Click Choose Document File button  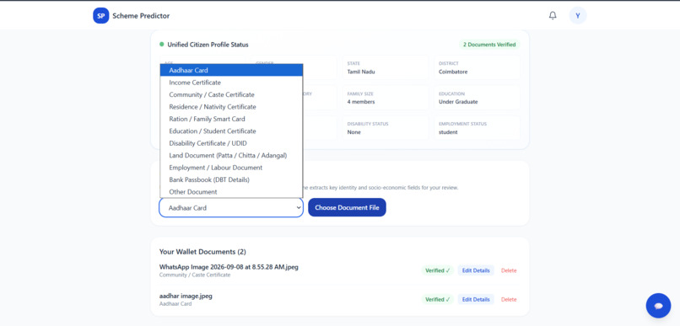347,208
